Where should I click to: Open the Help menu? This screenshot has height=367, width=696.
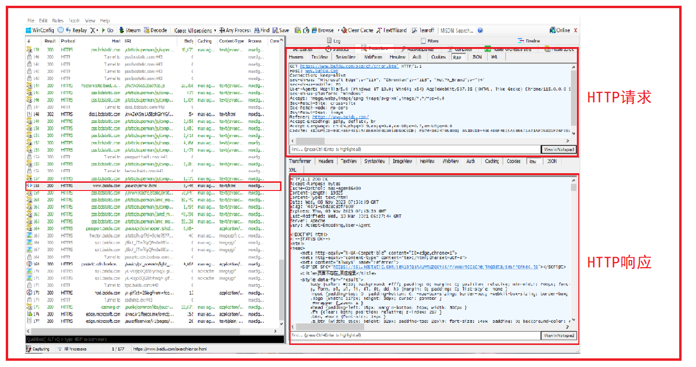coord(105,21)
